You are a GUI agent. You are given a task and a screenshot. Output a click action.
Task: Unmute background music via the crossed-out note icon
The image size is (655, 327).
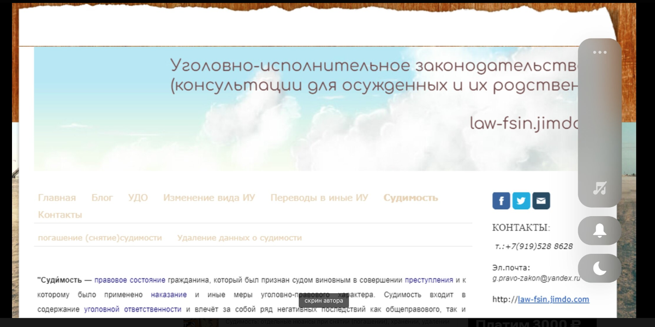click(599, 188)
